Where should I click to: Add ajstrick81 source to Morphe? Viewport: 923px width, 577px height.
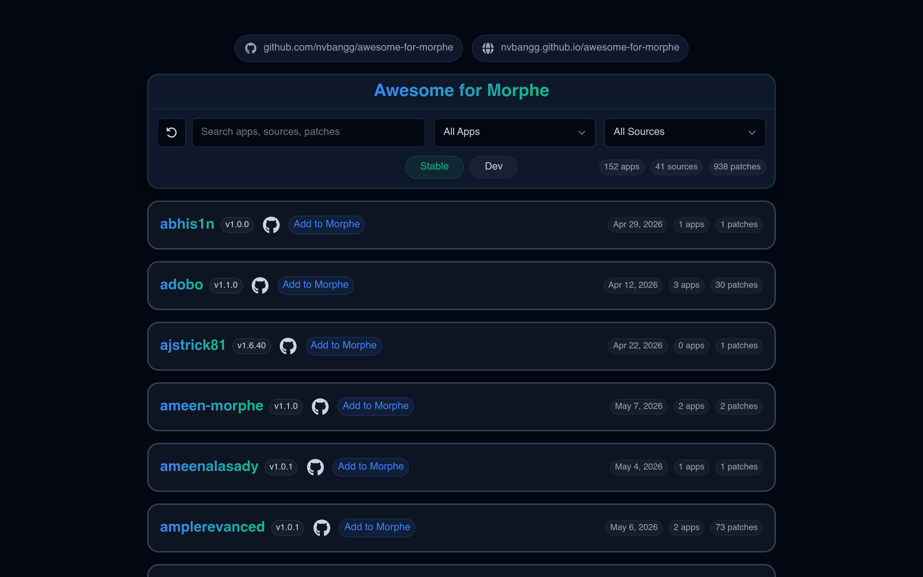click(344, 346)
